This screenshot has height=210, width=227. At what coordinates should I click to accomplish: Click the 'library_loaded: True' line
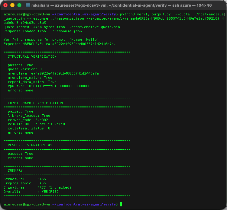[29, 116]
